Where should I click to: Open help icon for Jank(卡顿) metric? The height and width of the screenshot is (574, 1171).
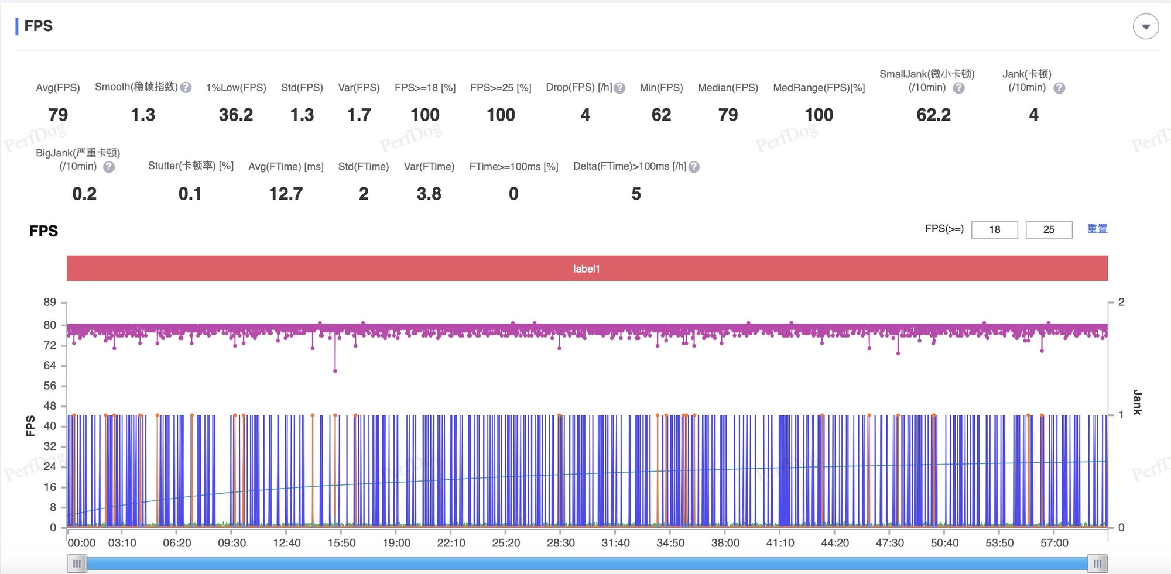[x=1059, y=88]
